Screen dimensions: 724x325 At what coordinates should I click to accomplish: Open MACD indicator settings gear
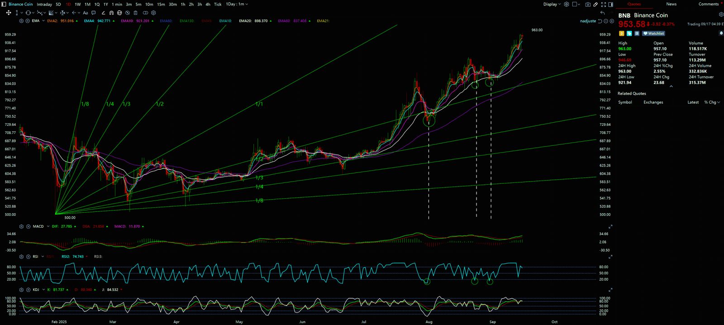21,226
